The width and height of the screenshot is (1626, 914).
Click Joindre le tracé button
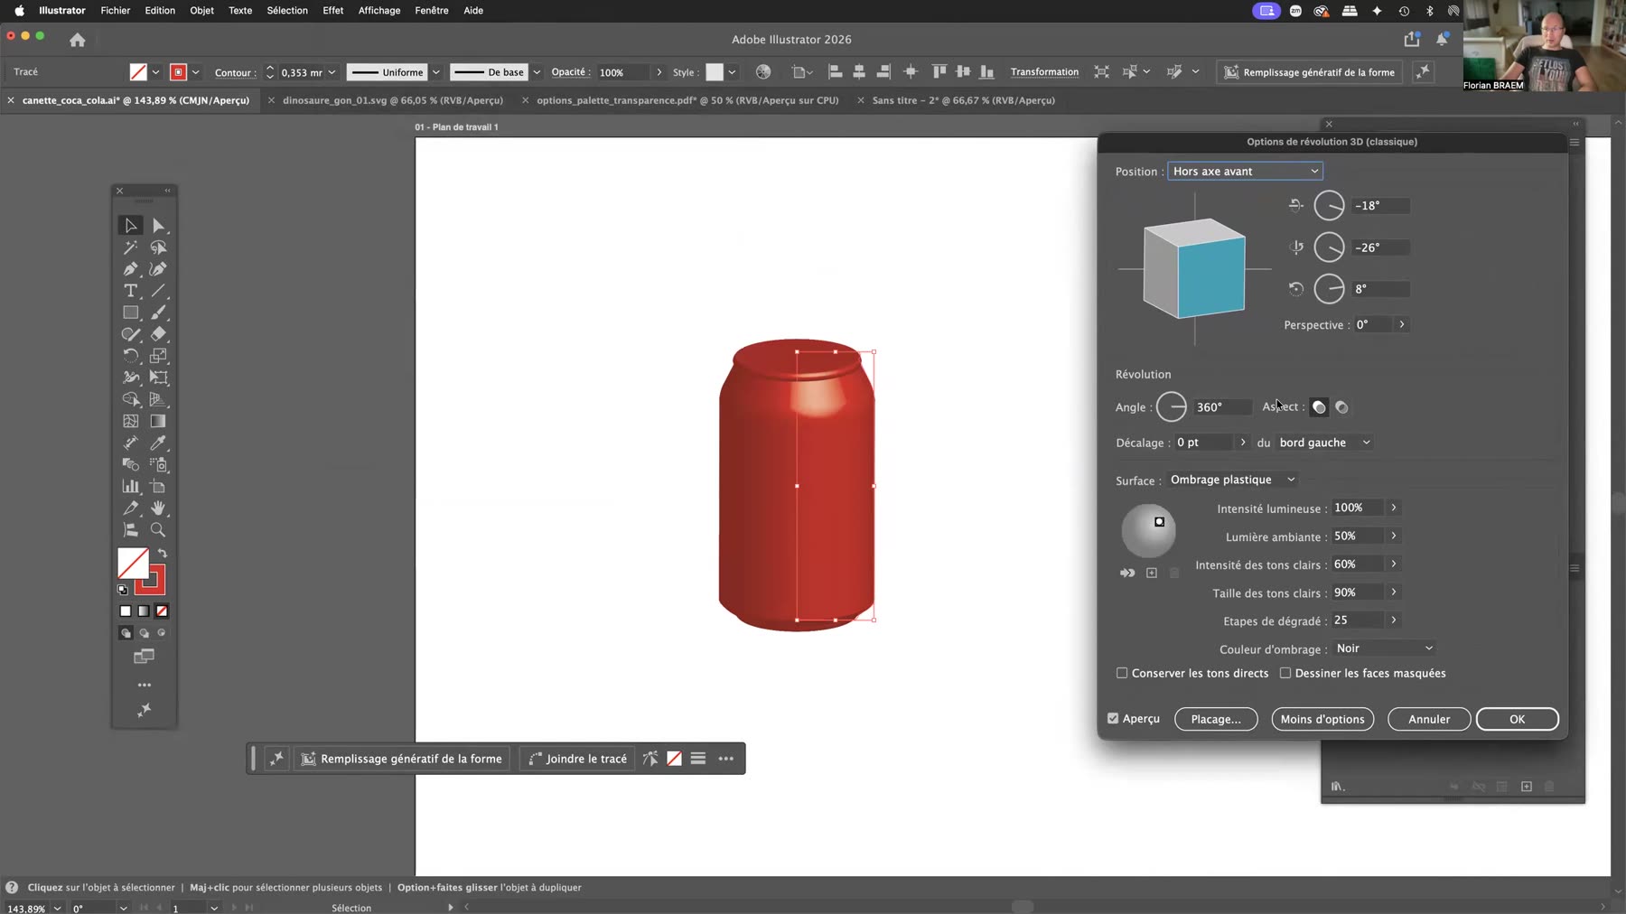[577, 759]
